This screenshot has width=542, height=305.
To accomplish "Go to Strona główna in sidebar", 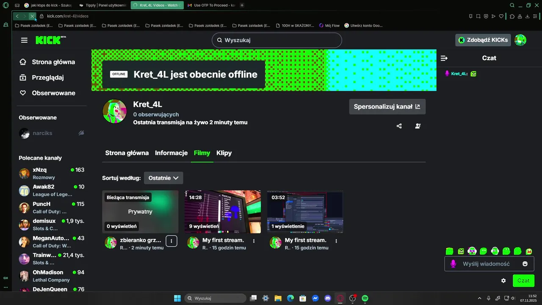I will click(x=47, y=62).
